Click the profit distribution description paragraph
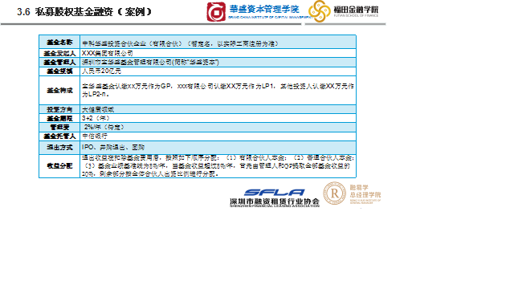 tap(218, 166)
